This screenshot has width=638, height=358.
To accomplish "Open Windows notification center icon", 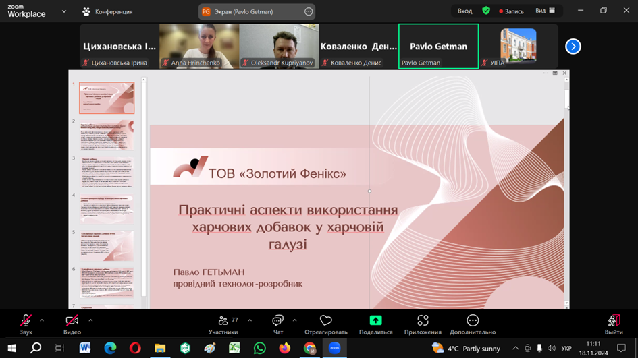I will click(x=621, y=349).
